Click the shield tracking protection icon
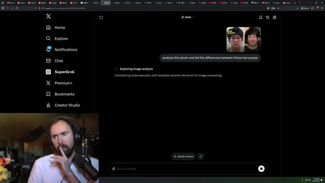 (x=36, y=8)
